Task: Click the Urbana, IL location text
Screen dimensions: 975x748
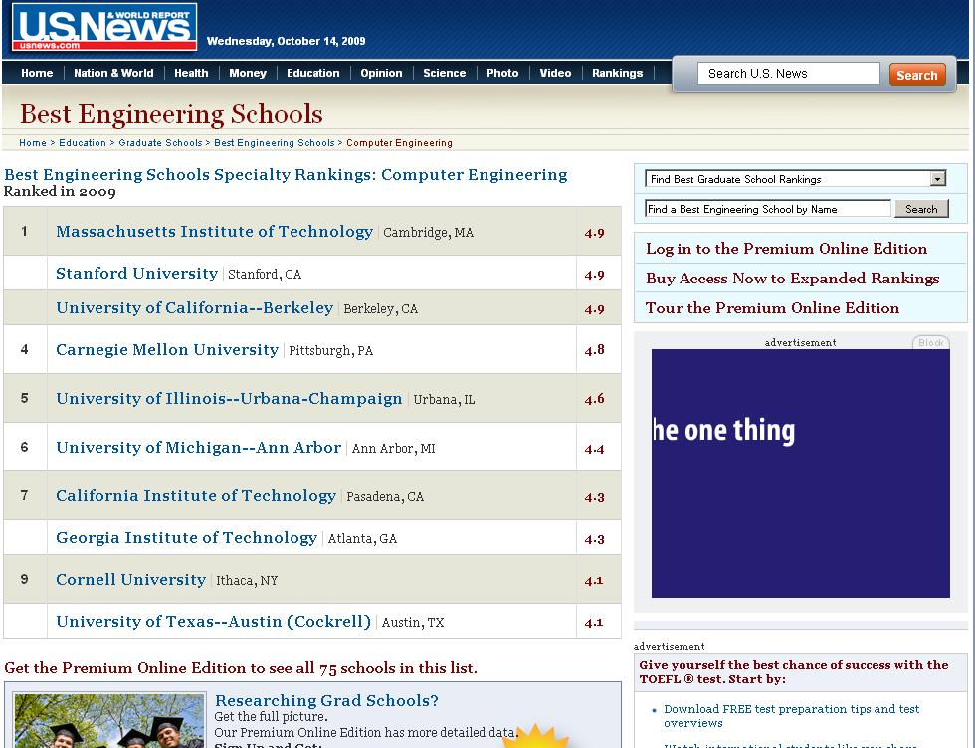Action: 444,399
